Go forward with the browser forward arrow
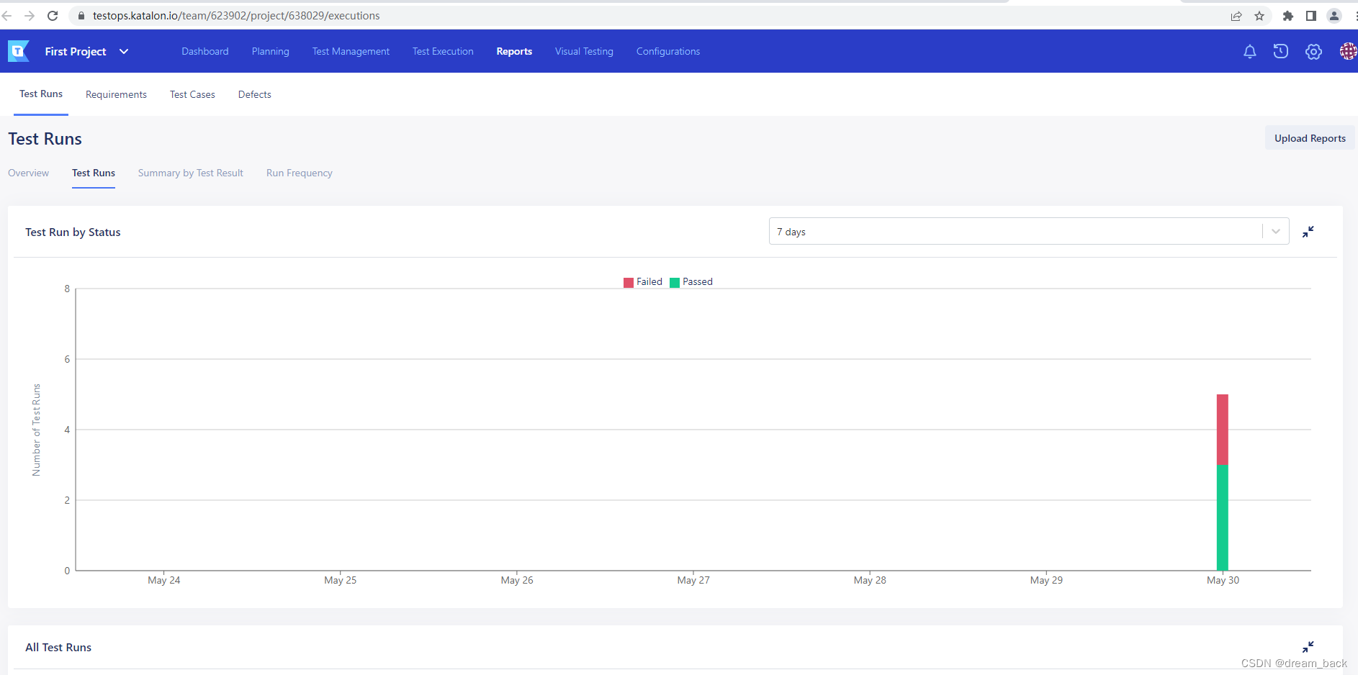The image size is (1358, 675). click(x=30, y=16)
